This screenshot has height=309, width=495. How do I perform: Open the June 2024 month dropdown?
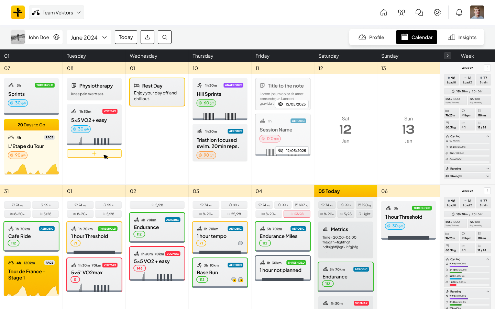tap(89, 37)
